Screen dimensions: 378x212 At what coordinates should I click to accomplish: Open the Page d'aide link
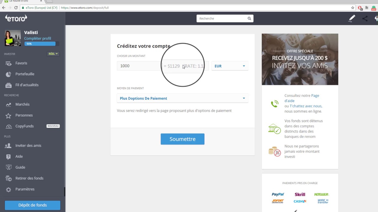coord(302,98)
